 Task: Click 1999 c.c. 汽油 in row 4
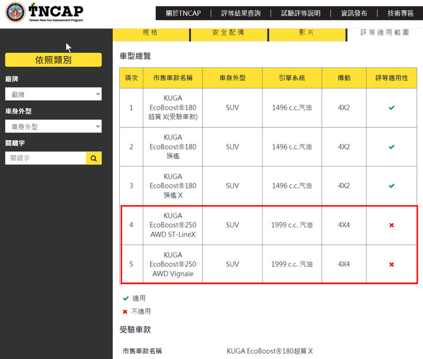pos(292,225)
